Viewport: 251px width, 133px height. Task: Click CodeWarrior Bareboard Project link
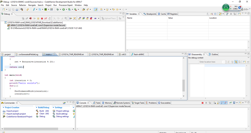pos(19,117)
